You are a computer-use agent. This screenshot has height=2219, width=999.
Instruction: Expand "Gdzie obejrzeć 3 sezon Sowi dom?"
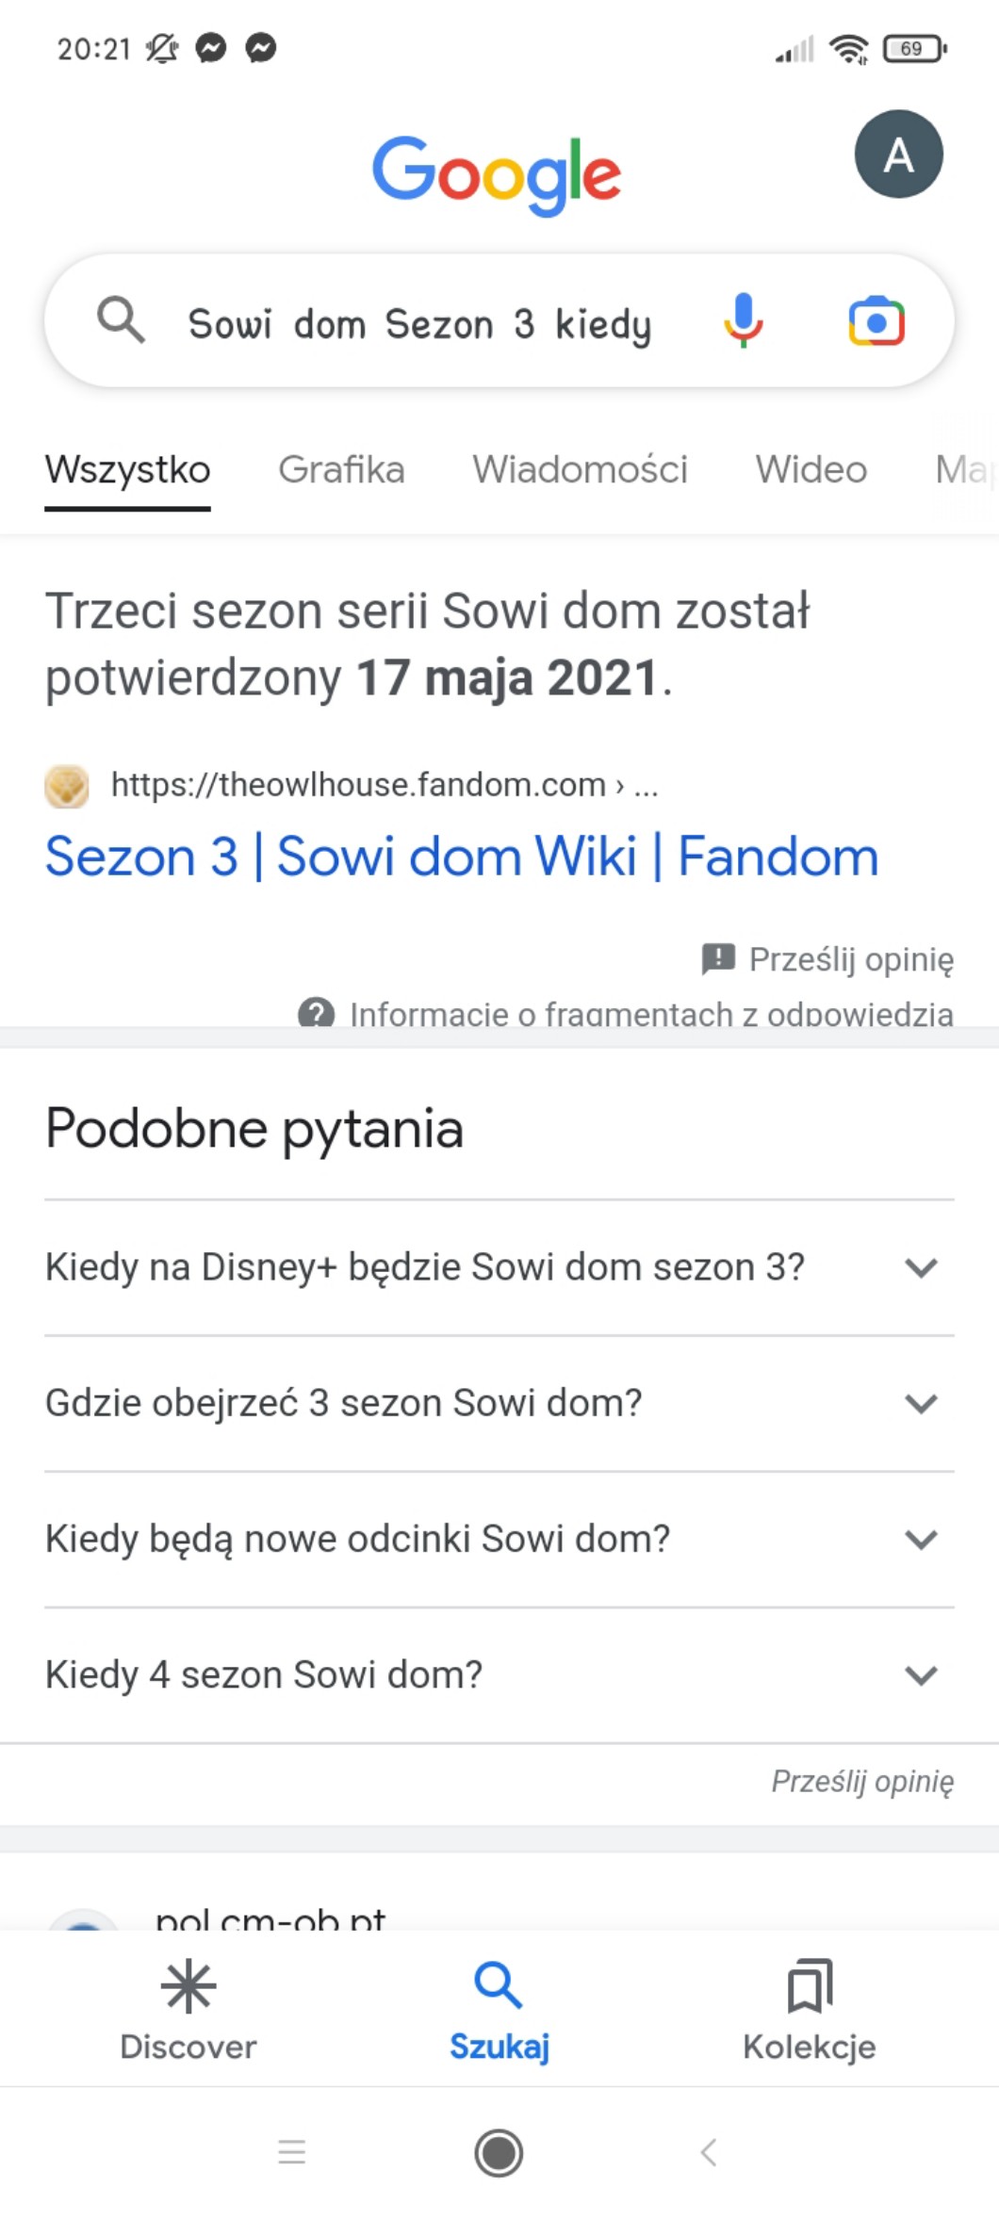click(920, 1403)
